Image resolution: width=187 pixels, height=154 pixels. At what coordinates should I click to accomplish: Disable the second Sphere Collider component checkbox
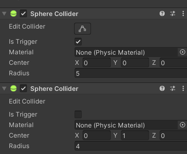[23, 88]
